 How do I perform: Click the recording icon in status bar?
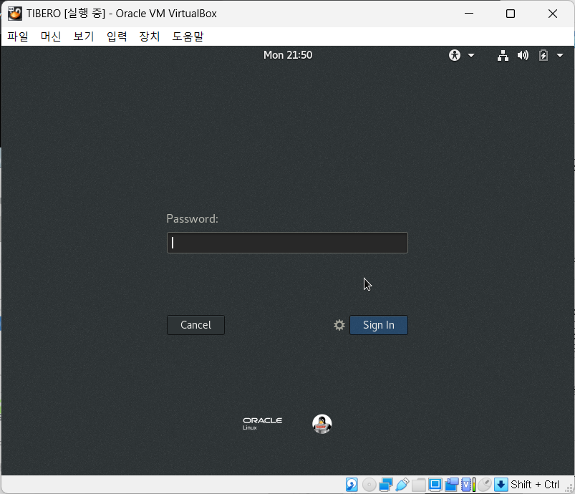tap(451, 485)
